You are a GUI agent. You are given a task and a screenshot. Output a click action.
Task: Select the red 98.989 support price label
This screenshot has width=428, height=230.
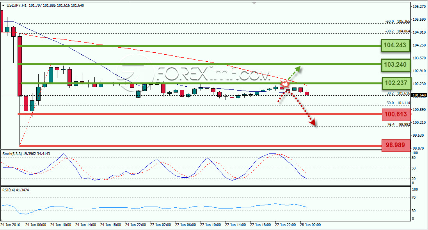[x=396, y=145]
